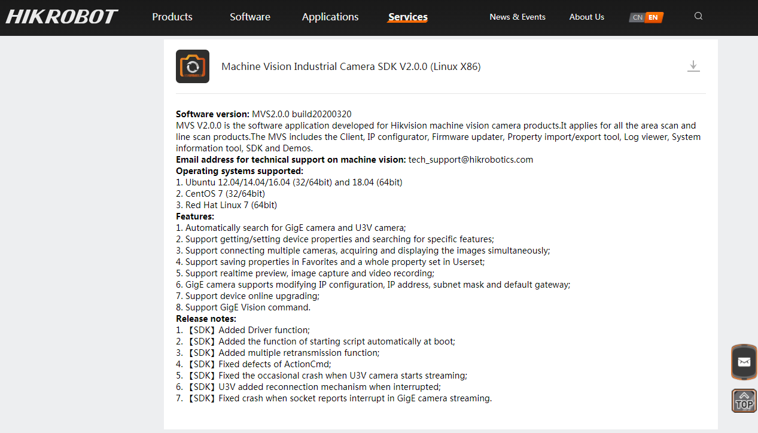This screenshot has width=758, height=433.
Task: Open the feedback email floating icon
Action: pos(744,362)
